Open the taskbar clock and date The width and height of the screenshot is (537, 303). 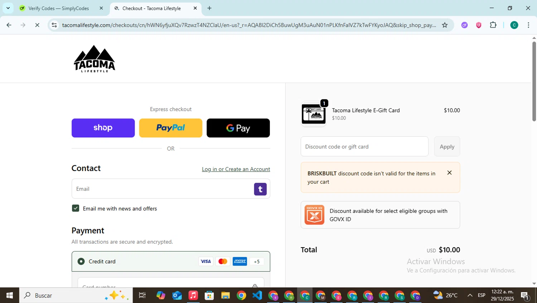(502, 295)
